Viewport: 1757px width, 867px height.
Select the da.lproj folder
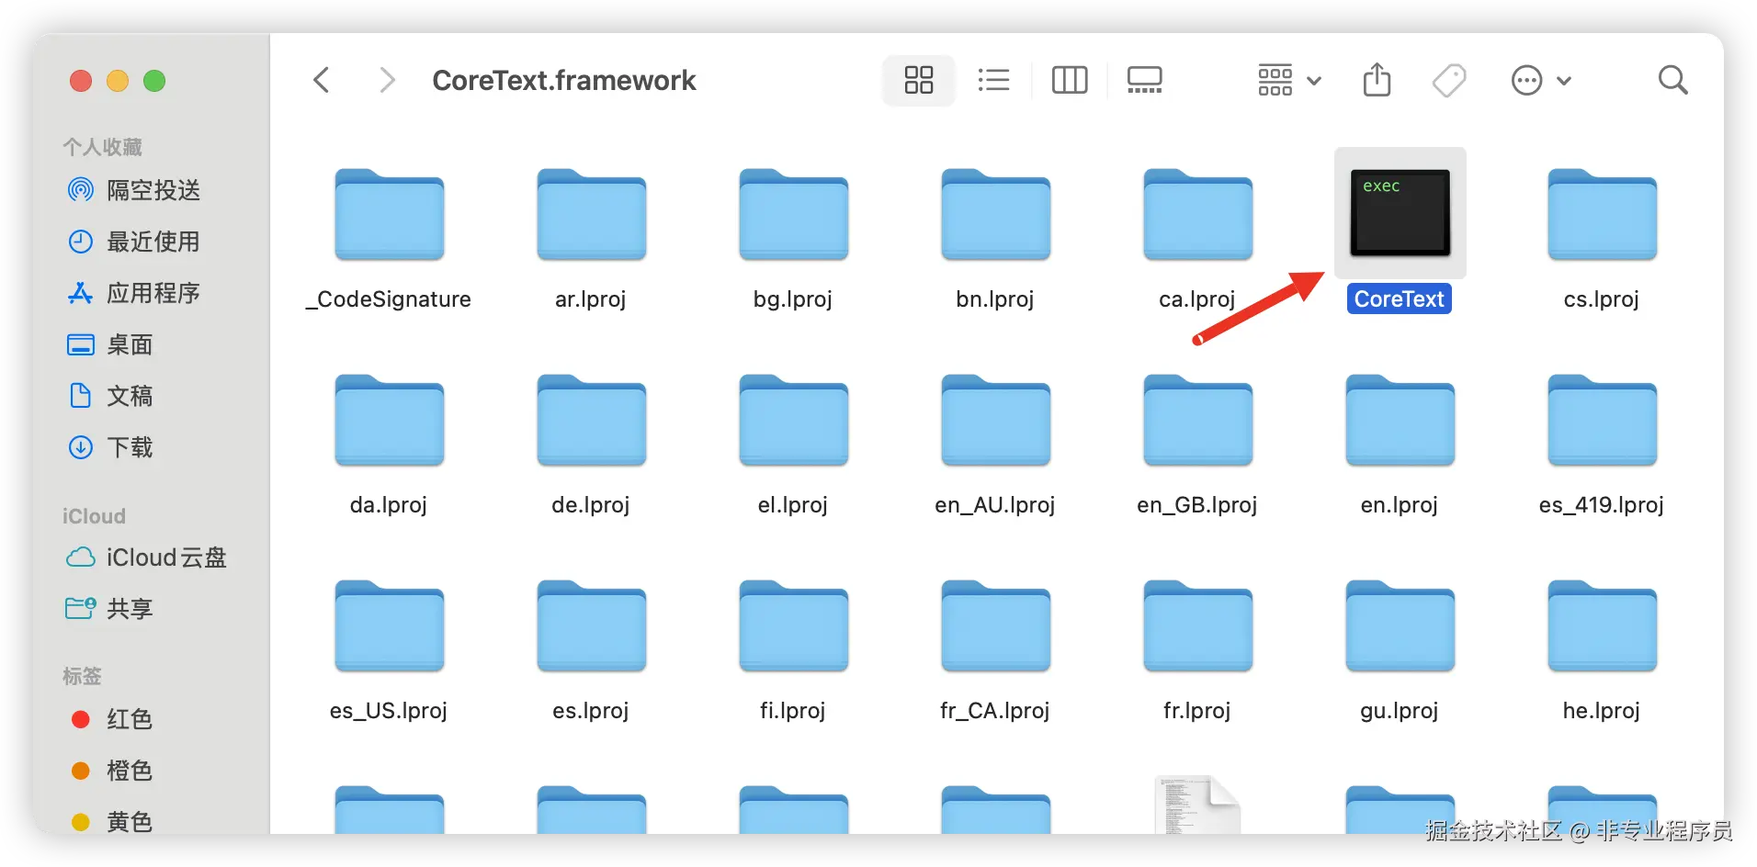389,421
